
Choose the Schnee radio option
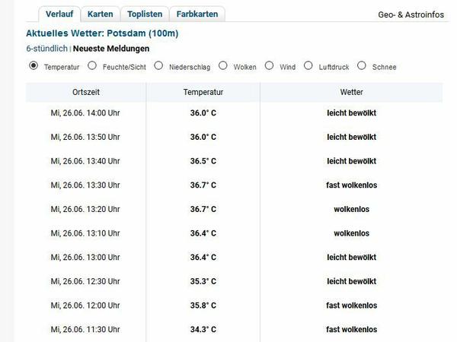[362, 65]
